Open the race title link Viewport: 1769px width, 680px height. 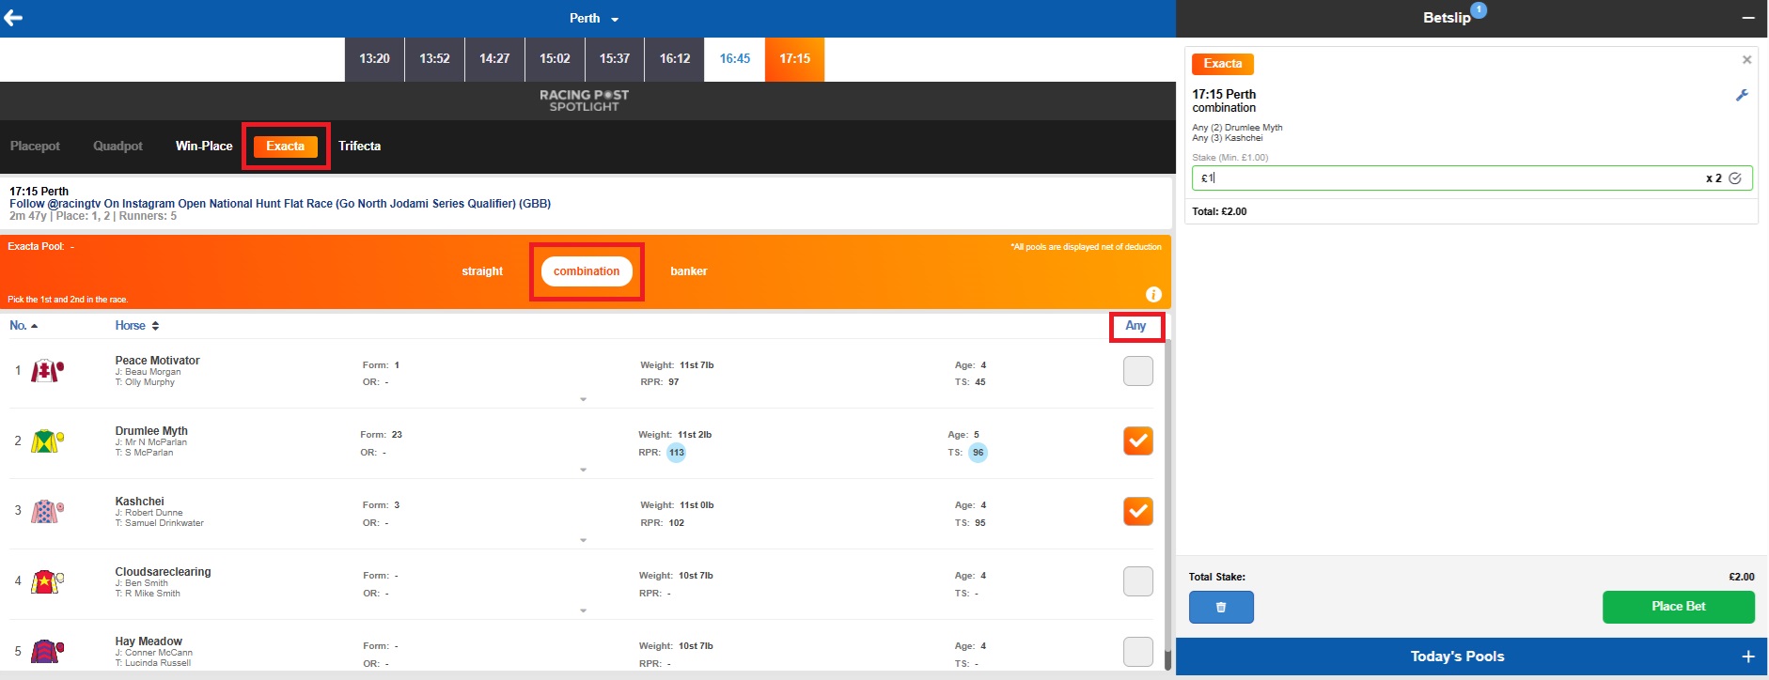pos(280,204)
